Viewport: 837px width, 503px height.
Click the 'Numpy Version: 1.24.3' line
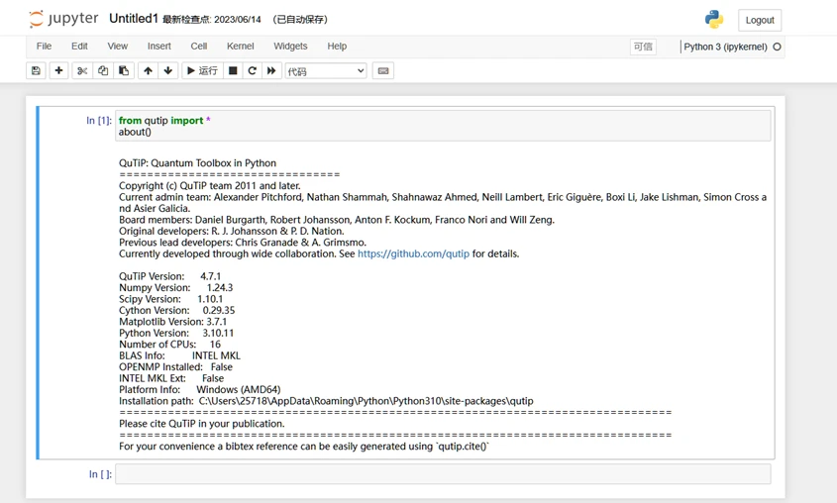pyautogui.click(x=175, y=287)
